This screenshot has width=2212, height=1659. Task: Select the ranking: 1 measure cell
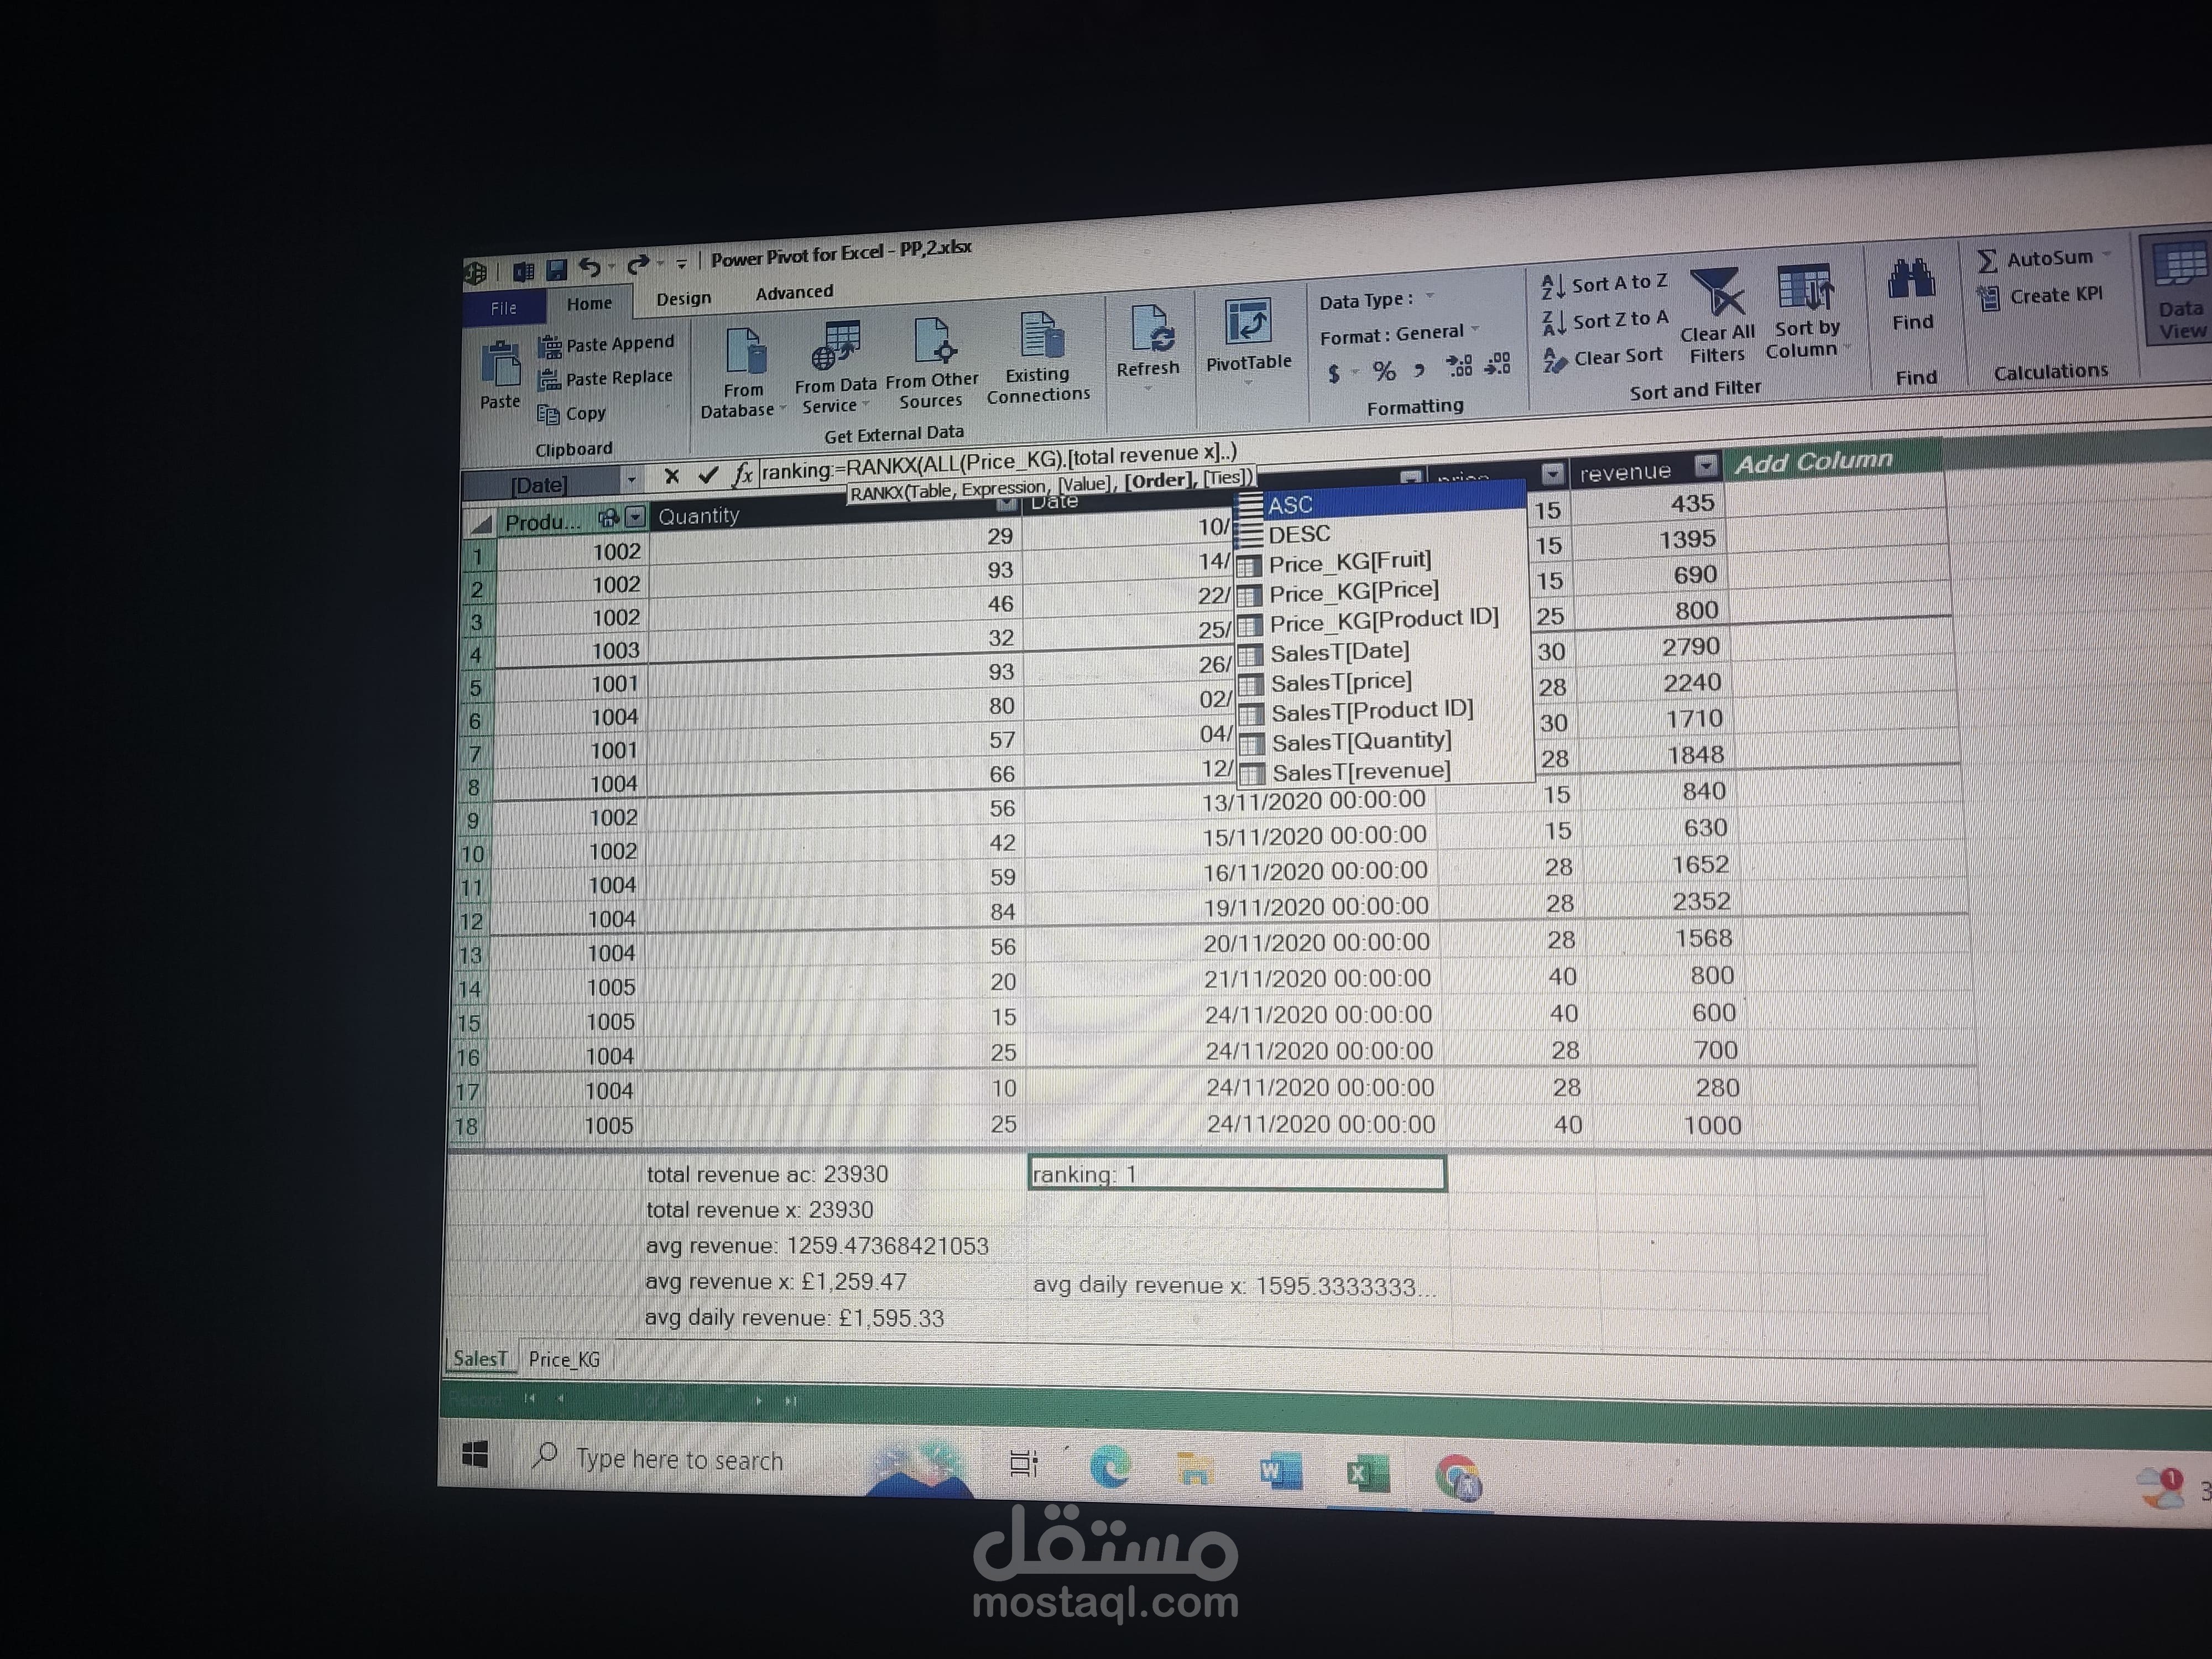1237,1173
